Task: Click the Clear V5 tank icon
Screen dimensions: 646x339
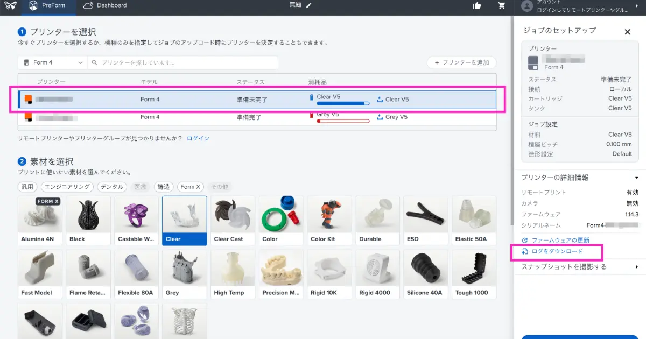Action: point(380,99)
